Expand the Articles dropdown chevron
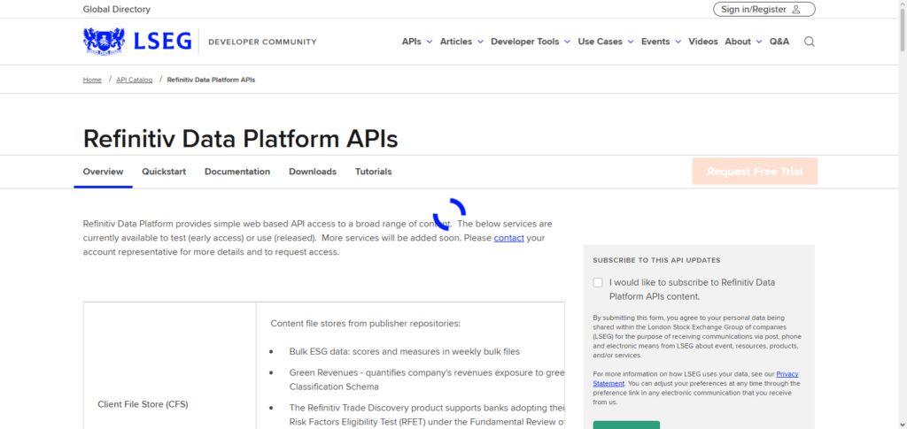Viewport: 907px width, 429px height. click(x=480, y=42)
